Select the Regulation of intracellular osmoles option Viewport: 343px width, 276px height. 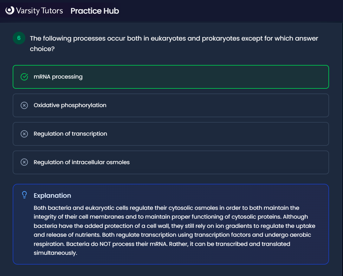[171, 162]
